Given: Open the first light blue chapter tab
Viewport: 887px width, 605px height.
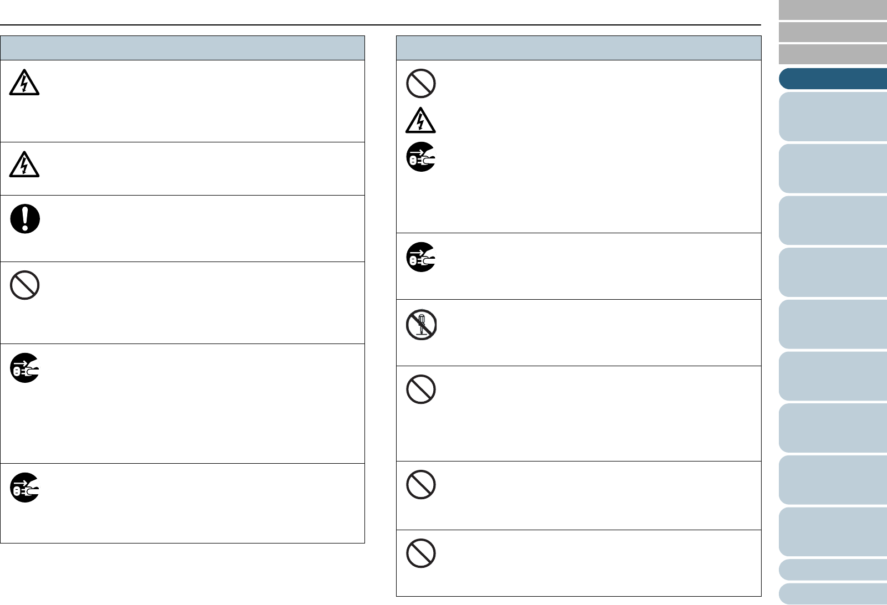Looking at the screenshot, I should tap(833, 116).
